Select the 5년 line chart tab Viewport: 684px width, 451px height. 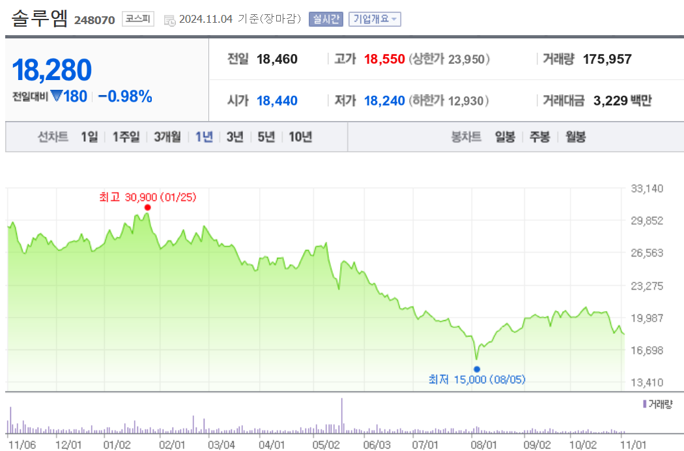point(266,137)
